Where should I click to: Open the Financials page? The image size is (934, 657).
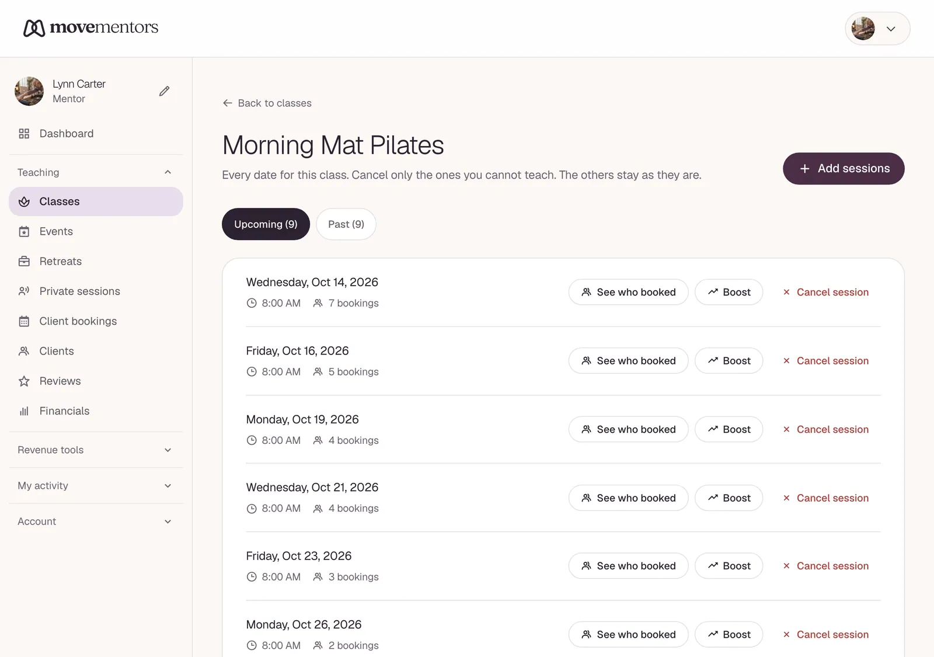(96, 411)
